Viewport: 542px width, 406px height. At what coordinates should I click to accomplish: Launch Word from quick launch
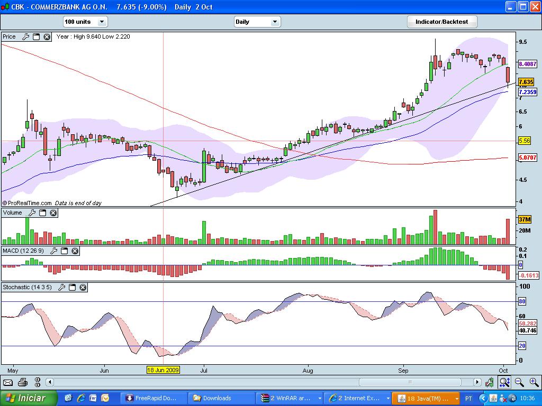click(93, 398)
